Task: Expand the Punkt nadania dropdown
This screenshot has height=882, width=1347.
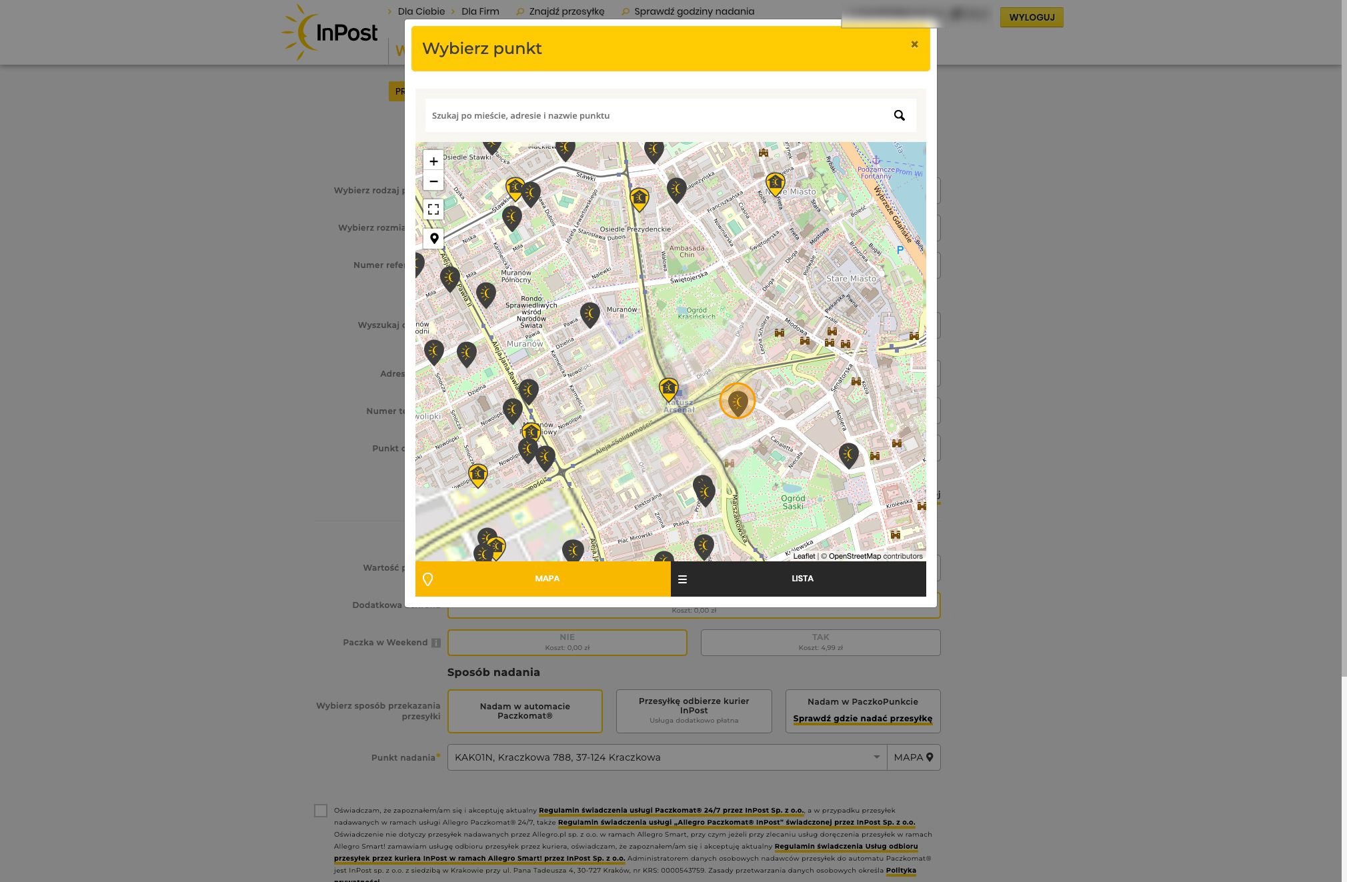Action: (876, 757)
